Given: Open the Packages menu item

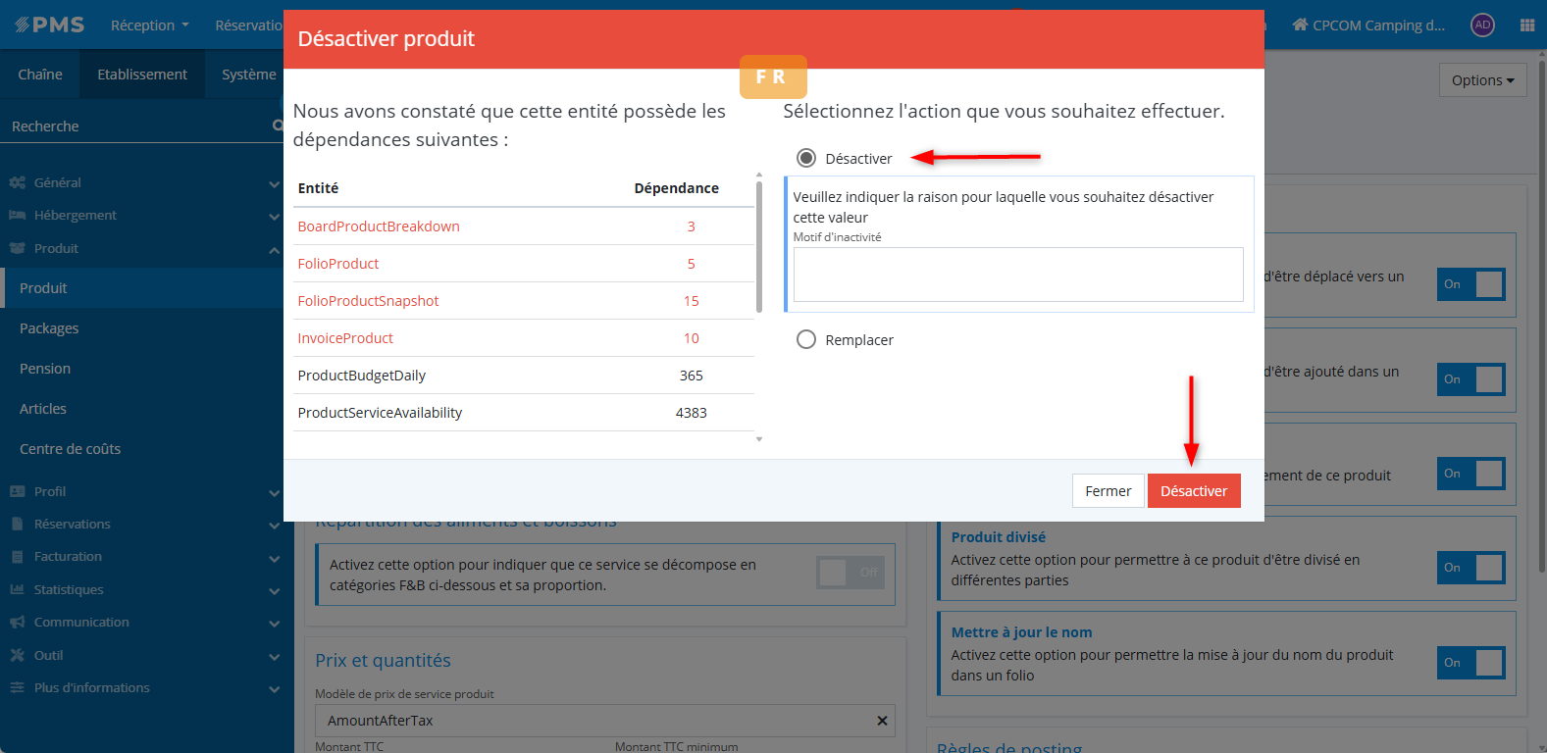Looking at the screenshot, I should [x=49, y=328].
